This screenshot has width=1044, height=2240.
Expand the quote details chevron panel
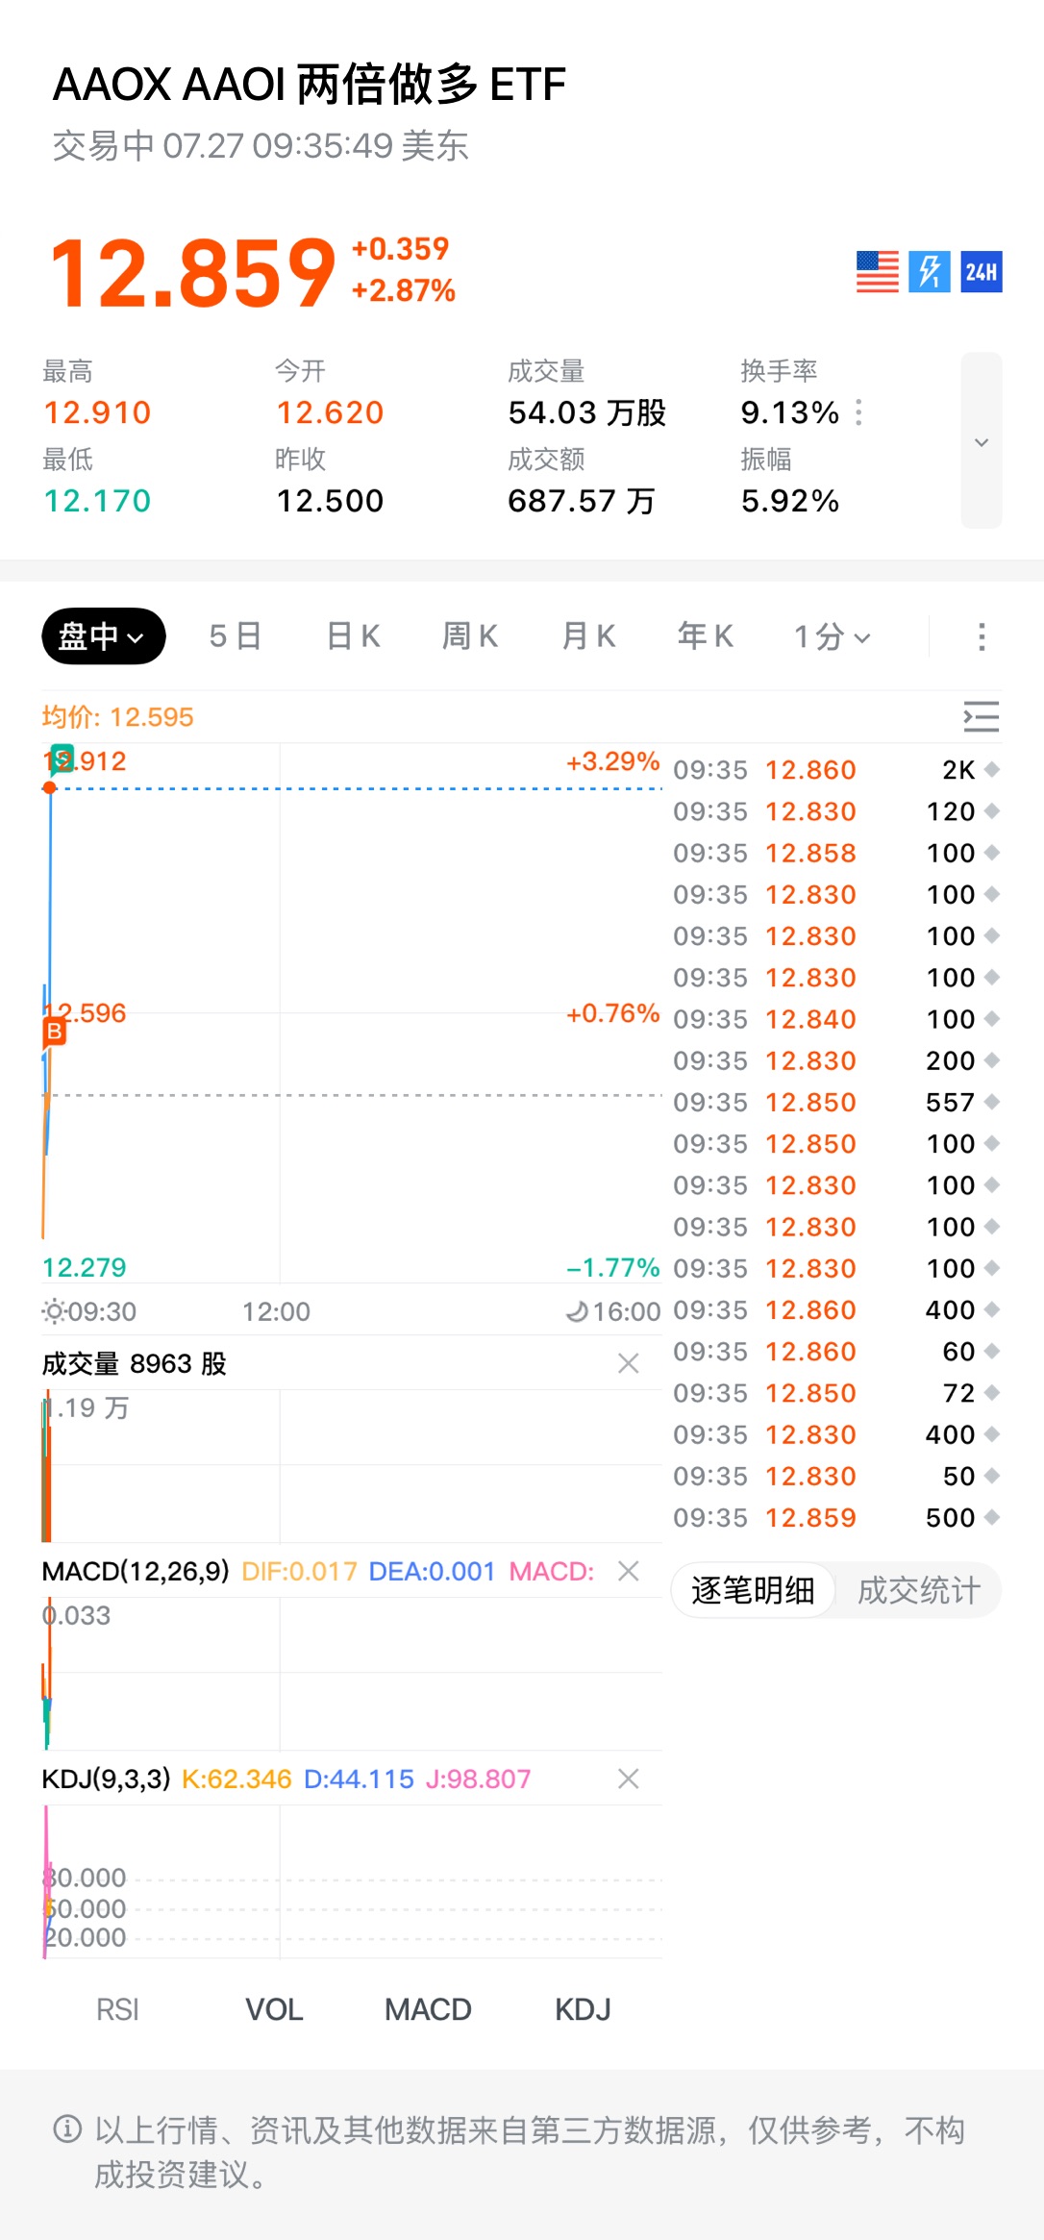(x=982, y=441)
